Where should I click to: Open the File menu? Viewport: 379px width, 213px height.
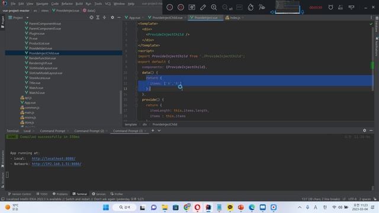pos(13,4)
